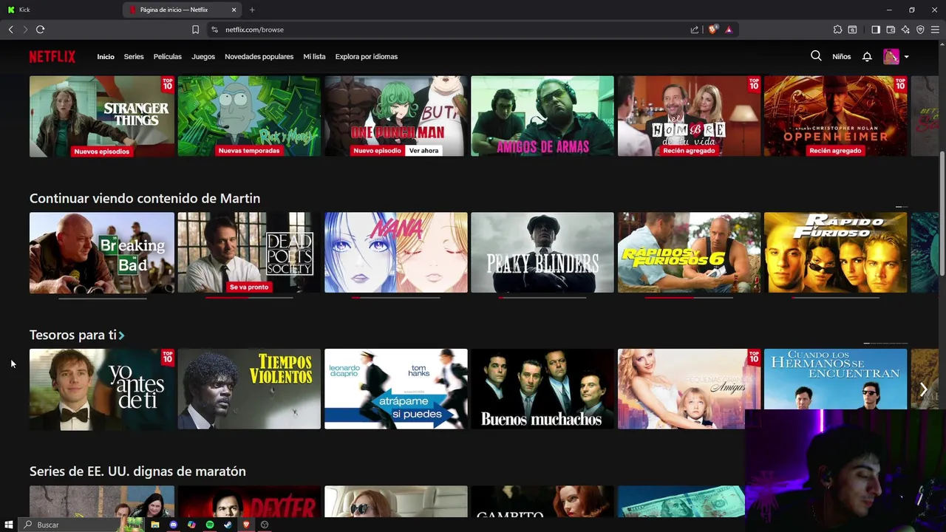Bookmark this page icon
The width and height of the screenshot is (946, 532).
(195, 30)
